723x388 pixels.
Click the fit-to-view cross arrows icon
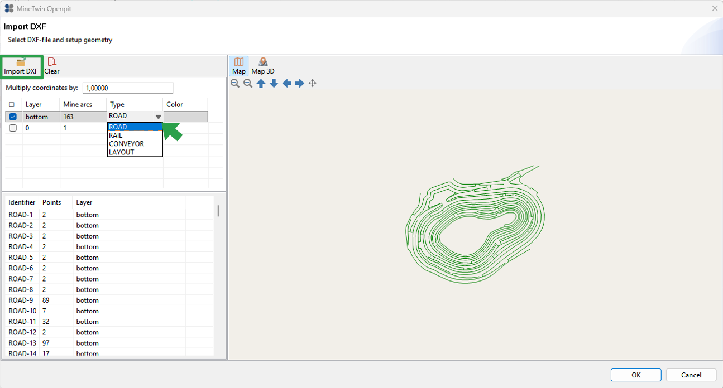pos(313,83)
